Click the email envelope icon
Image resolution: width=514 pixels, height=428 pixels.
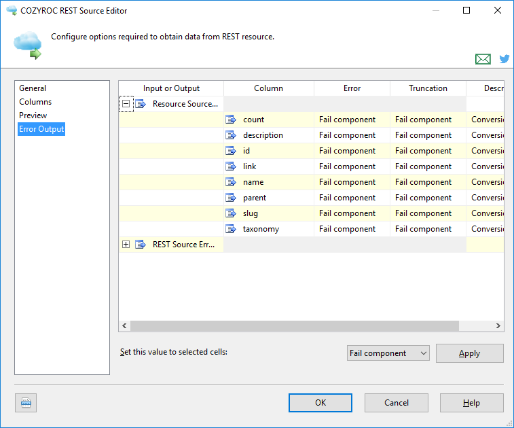pyautogui.click(x=483, y=59)
